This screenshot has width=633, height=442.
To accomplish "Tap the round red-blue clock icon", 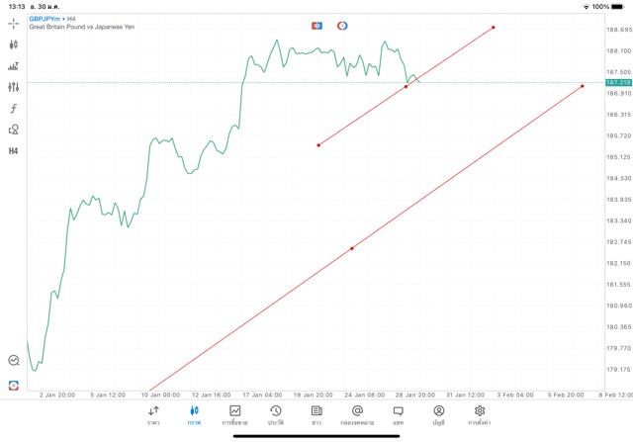I will (342, 25).
